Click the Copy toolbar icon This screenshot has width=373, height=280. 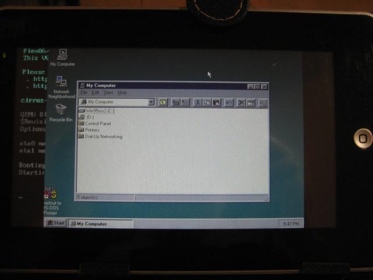tap(207, 103)
